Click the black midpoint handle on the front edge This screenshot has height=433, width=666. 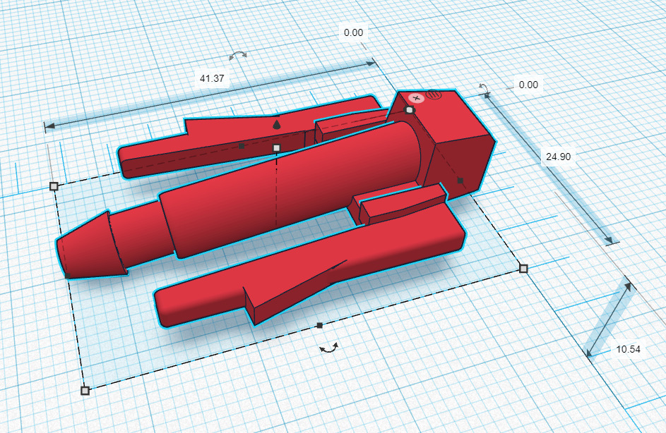[320, 325]
